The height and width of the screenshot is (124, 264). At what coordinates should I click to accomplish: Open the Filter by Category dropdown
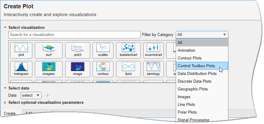[202, 35]
